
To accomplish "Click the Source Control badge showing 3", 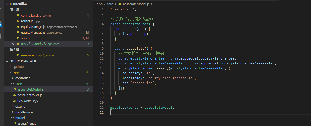I will (1, 25).
